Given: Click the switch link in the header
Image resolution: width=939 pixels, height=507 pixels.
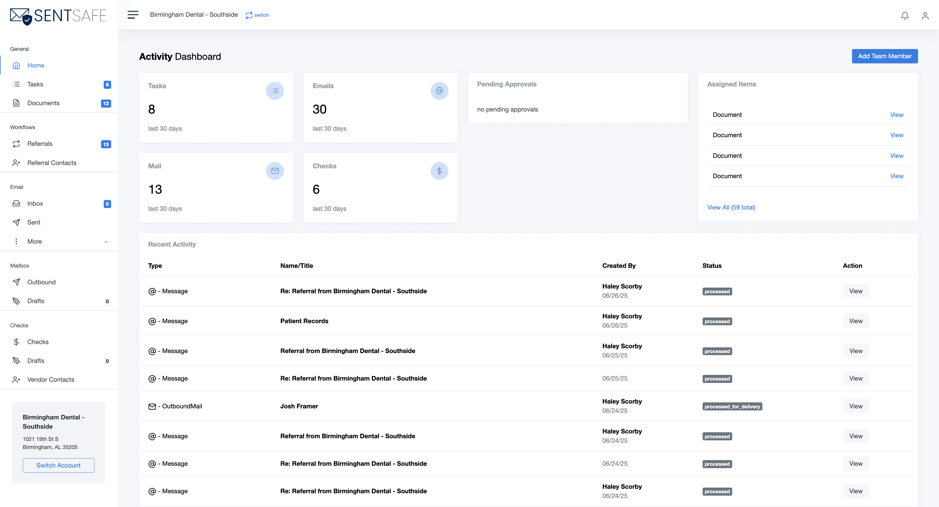Looking at the screenshot, I should [x=257, y=15].
